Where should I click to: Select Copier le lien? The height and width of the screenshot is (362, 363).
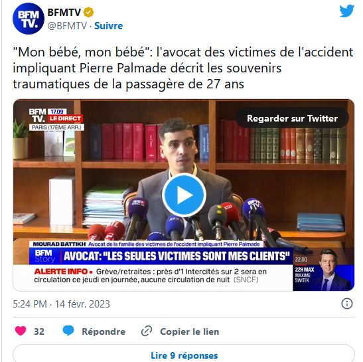[x=189, y=331]
